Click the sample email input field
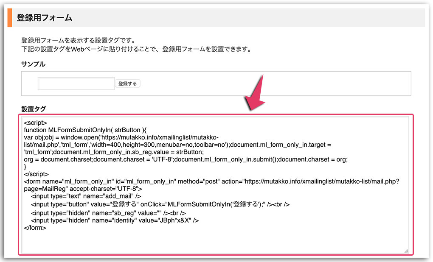 pos(76,84)
